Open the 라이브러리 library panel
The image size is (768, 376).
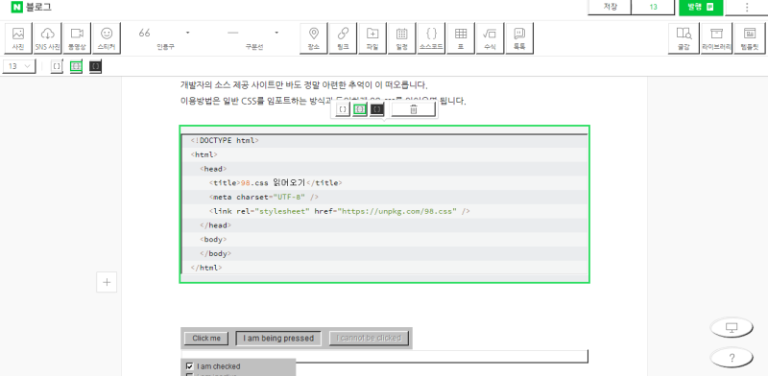point(716,37)
